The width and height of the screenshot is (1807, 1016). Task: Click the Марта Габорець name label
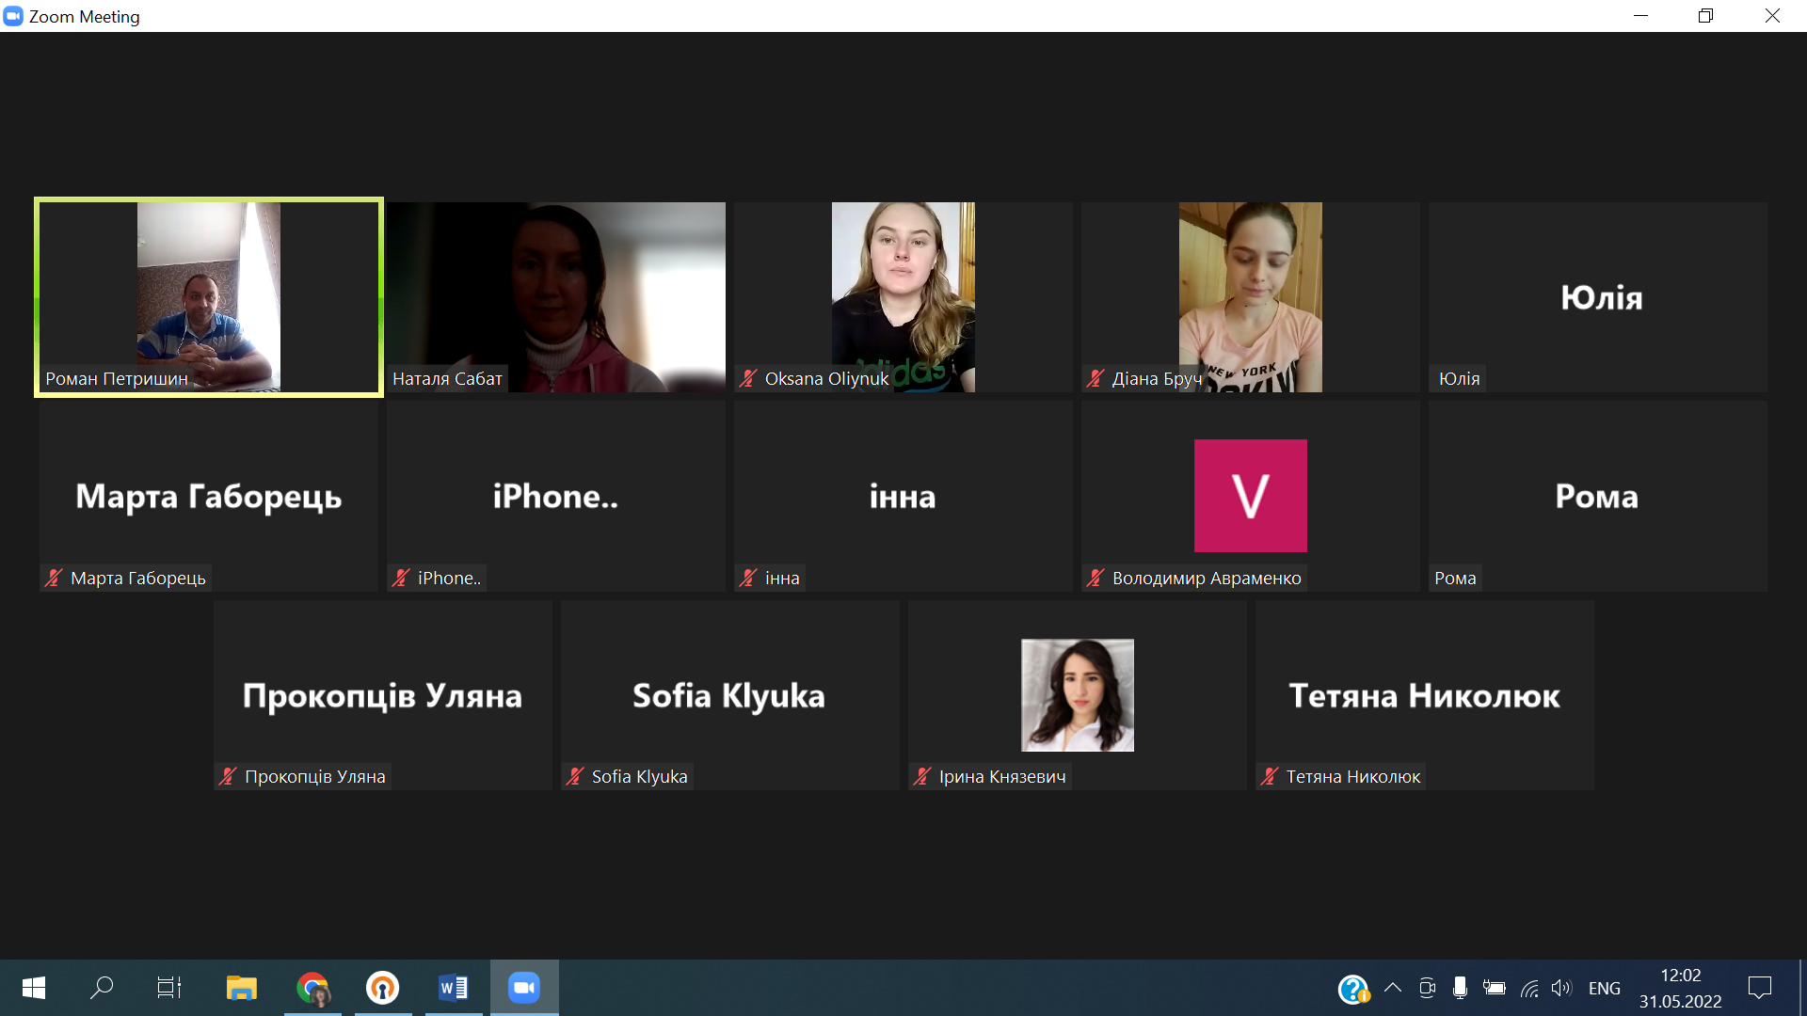[x=137, y=578]
